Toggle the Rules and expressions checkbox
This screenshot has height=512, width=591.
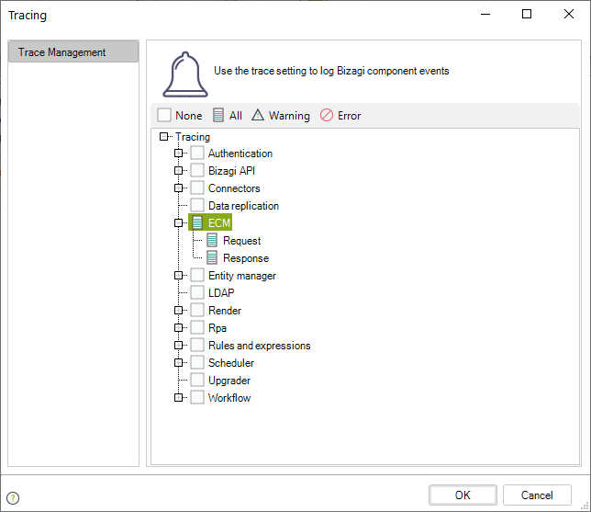[197, 345]
